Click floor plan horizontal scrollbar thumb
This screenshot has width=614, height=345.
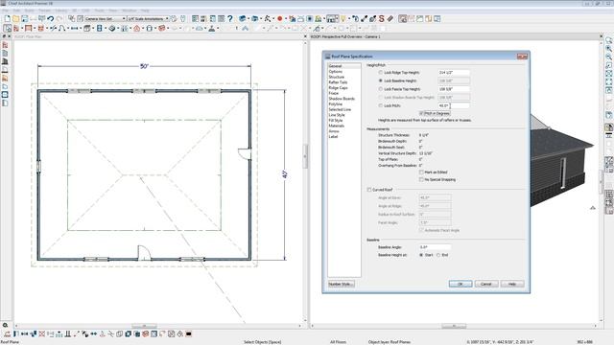144,326
